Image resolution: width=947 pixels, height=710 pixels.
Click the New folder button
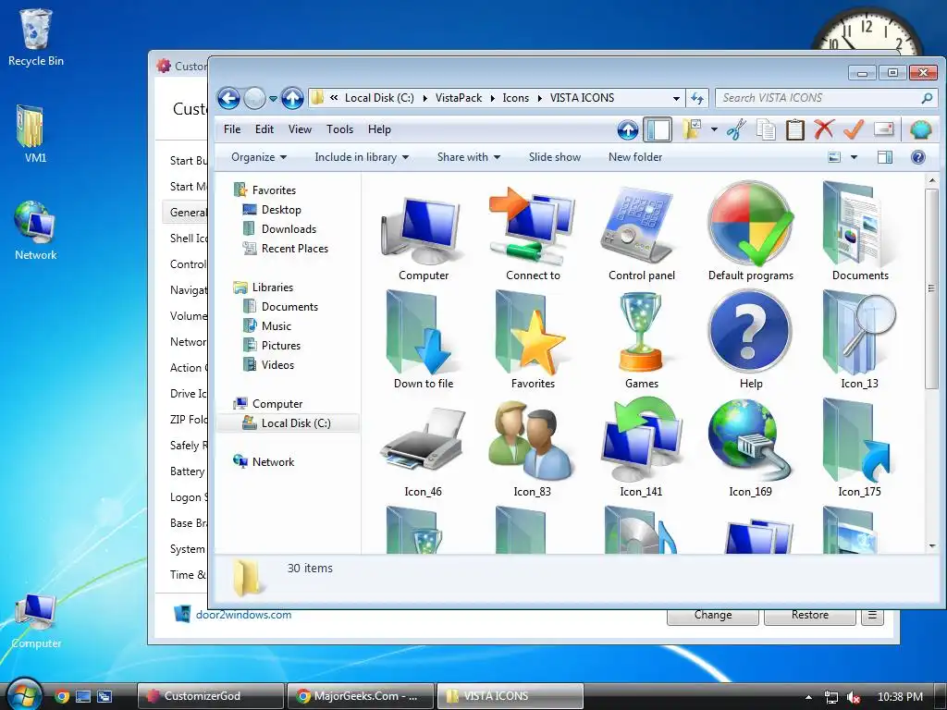(634, 157)
